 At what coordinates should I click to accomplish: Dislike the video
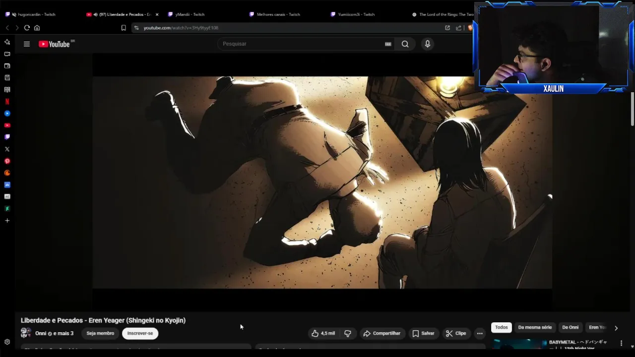[x=348, y=333]
